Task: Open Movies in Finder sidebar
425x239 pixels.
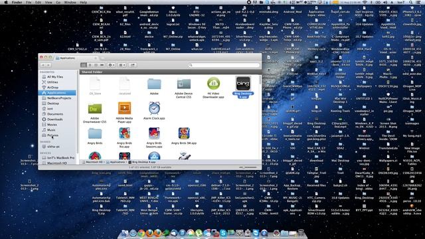Action: (x=52, y=125)
